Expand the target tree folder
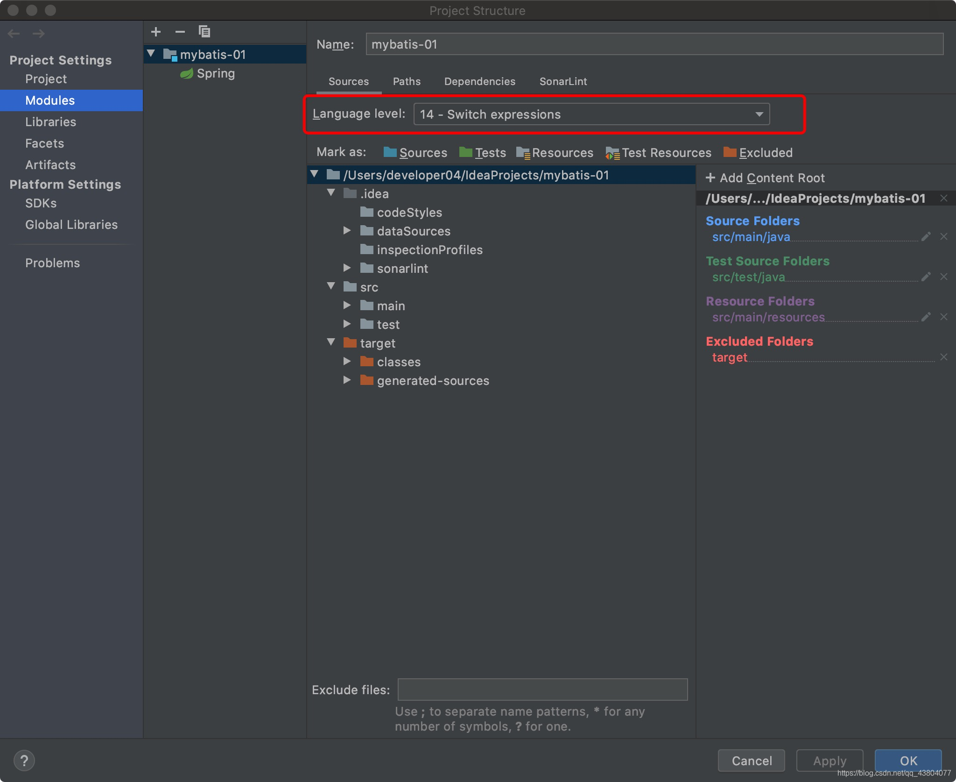The height and width of the screenshot is (782, 956). [x=330, y=342]
